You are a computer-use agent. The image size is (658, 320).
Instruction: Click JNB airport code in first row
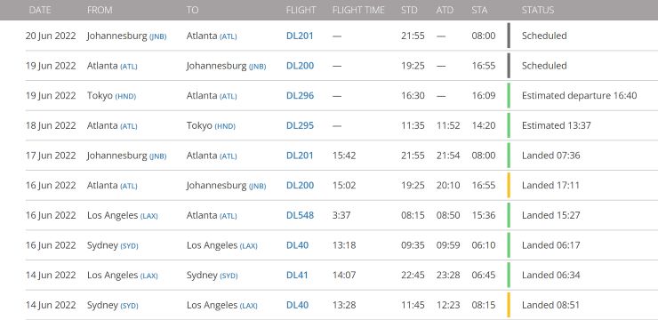tap(157, 36)
